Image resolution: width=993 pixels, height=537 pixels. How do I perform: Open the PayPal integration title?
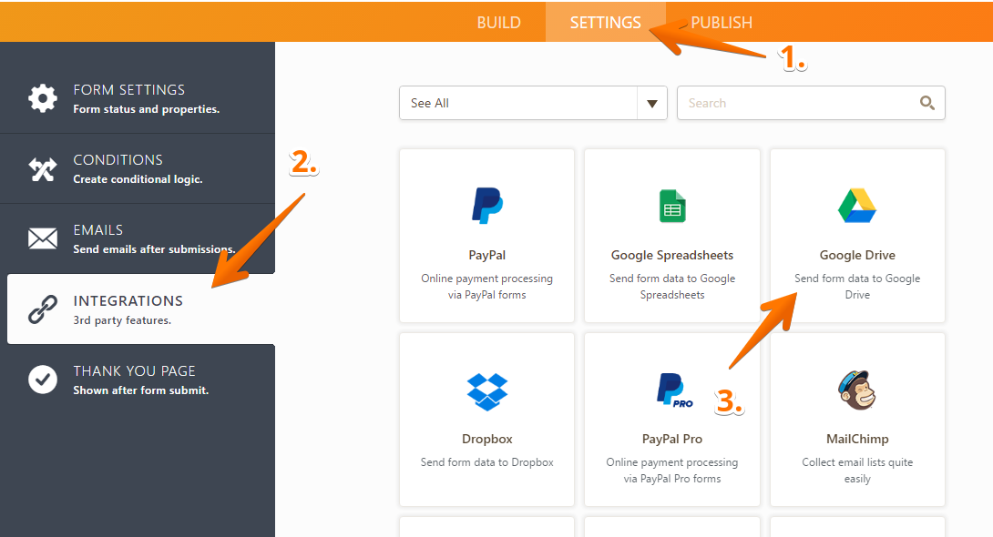click(x=487, y=255)
